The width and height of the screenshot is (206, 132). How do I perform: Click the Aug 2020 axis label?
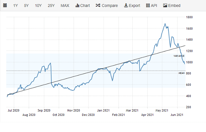(x=29, y=115)
